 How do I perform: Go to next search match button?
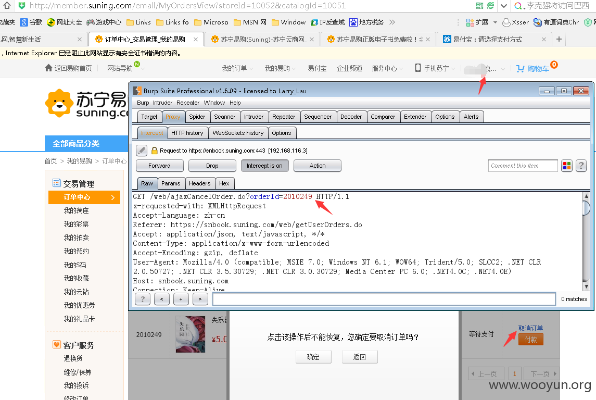tap(200, 299)
